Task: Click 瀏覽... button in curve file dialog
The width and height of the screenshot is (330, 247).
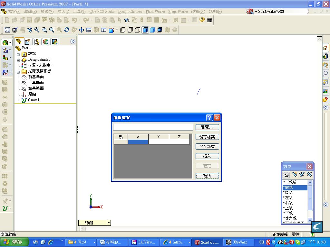Action: 207,127
